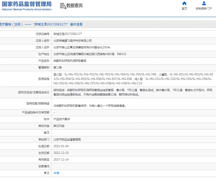Select the registrant address 北京市房山区青龙湖镇 cell
This screenshot has height=179, width=216.
tap(82, 47)
